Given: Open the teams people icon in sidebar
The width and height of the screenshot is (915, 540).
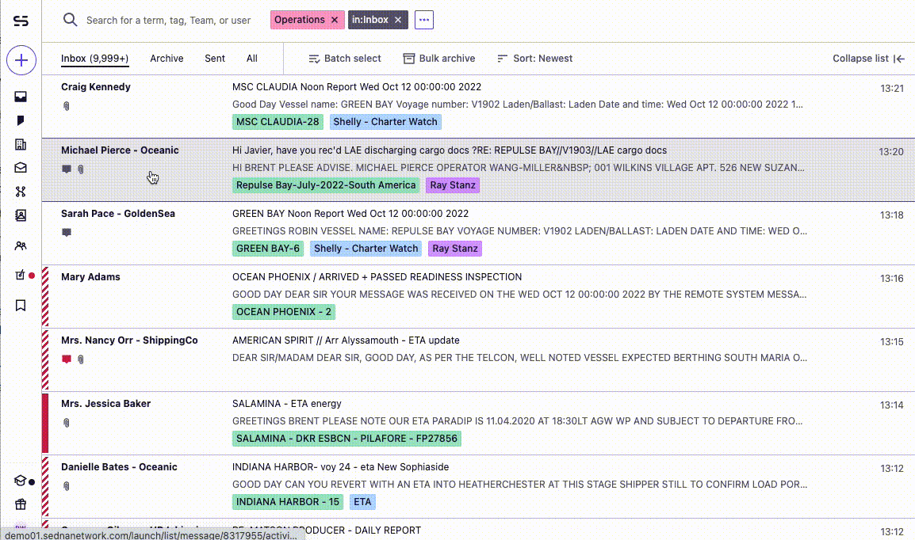Looking at the screenshot, I should click(x=21, y=245).
